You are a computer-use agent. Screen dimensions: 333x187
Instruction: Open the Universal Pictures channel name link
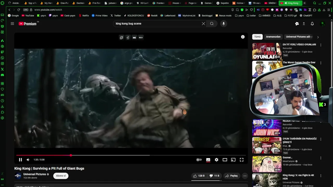[x=35, y=174]
